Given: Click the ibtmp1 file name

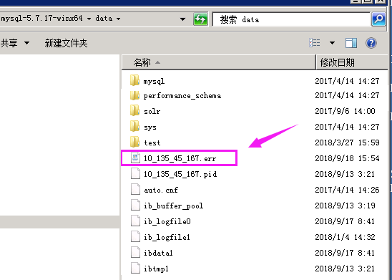Looking at the screenshot, I should pyautogui.click(x=156, y=269).
